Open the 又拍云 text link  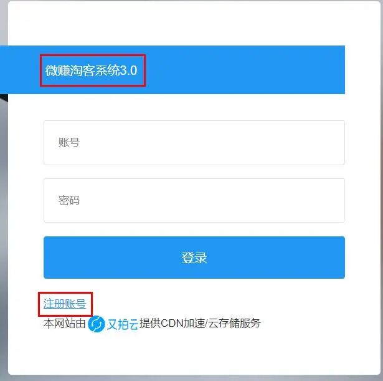pos(123,324)
